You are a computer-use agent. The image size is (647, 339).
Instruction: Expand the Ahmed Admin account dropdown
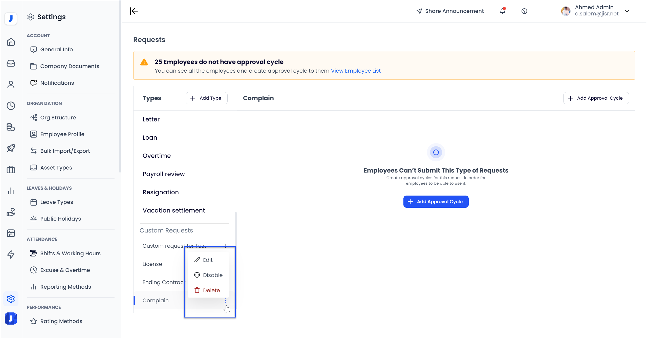pos(627,11)
